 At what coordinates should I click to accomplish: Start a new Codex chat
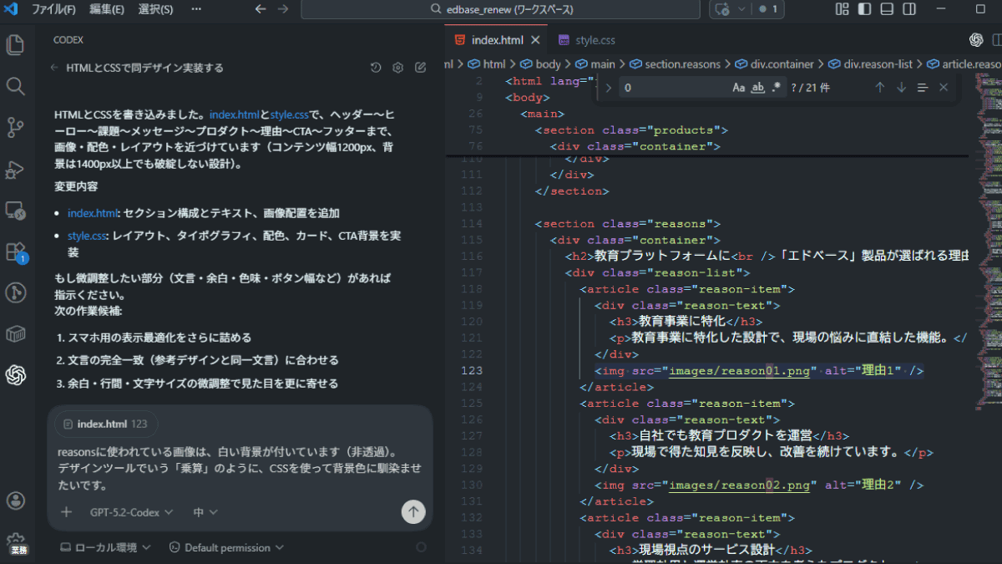click(421, 68)
